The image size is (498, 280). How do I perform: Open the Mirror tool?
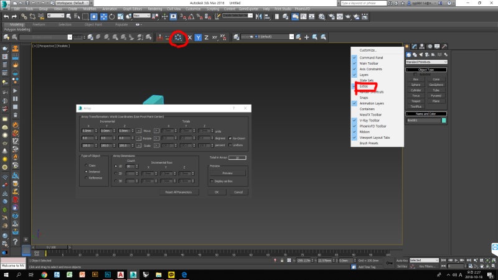pyautogui.click(x=259, y=17)
